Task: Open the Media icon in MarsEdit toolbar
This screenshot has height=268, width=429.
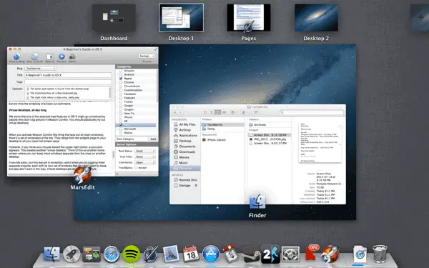Action: [x=72, y=56]
